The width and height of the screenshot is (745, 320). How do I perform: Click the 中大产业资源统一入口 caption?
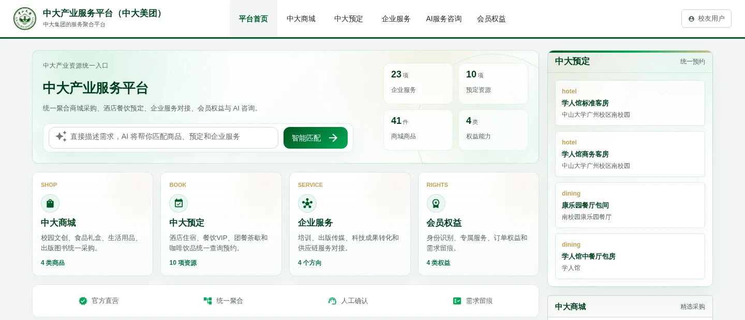click(x=76, y=66)
